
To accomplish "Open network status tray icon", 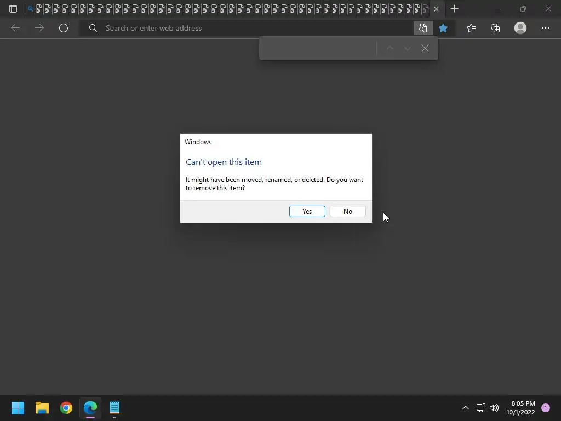I will point(480,408).
